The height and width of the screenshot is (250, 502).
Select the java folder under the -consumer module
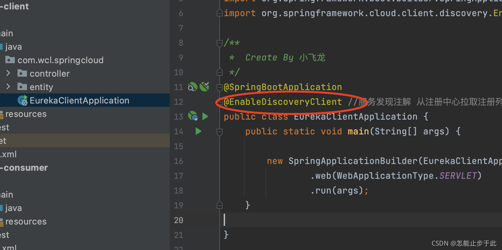point(85,208)
